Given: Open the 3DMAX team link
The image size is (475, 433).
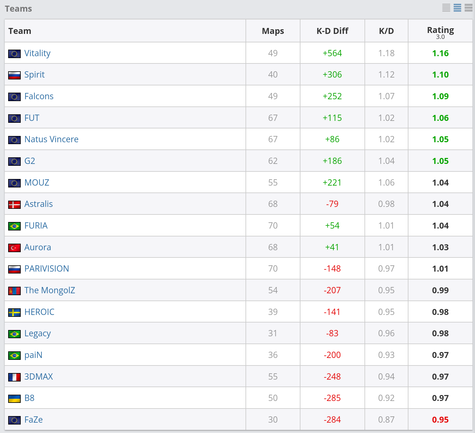Looking at the screenshot, I should [x=39, y=376].
